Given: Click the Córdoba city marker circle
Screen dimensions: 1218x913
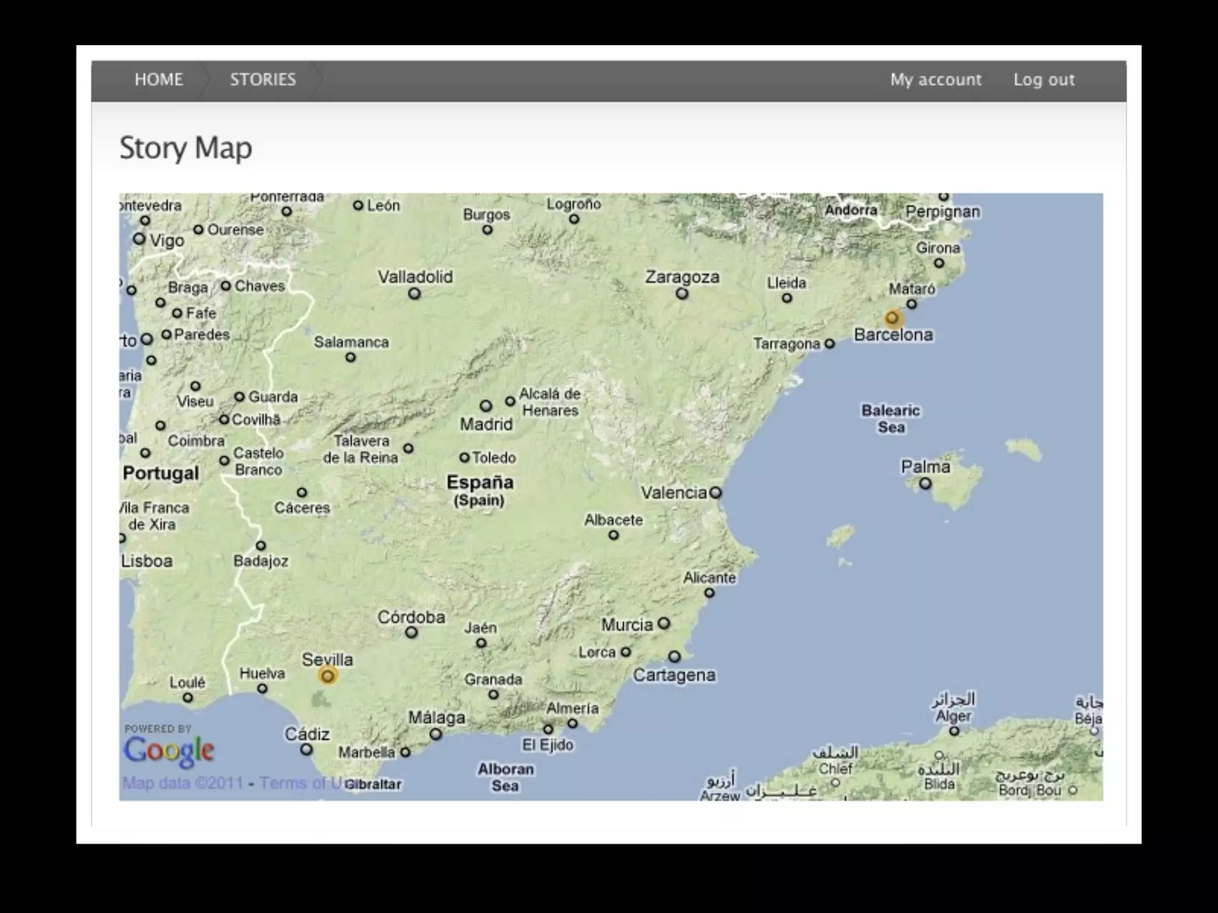Looking at the screenshot, I should (412, 632).
